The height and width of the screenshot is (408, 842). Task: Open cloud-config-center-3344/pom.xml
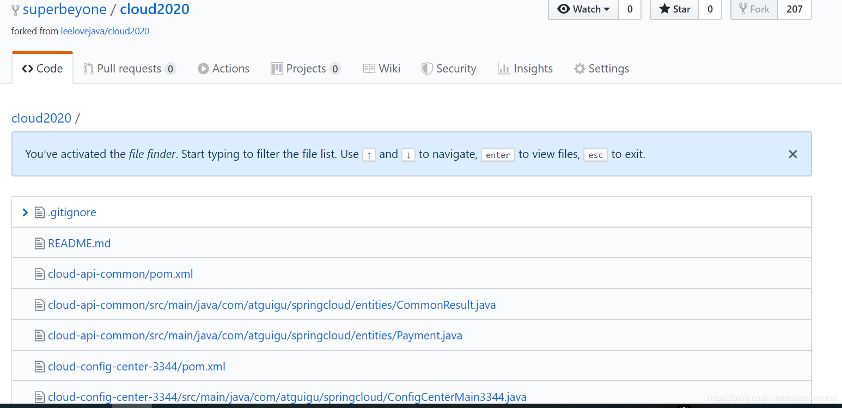coord(137,367)
